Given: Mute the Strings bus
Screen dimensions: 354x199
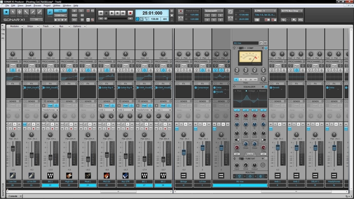Looking at the screenshot, I should pos(177,124).
